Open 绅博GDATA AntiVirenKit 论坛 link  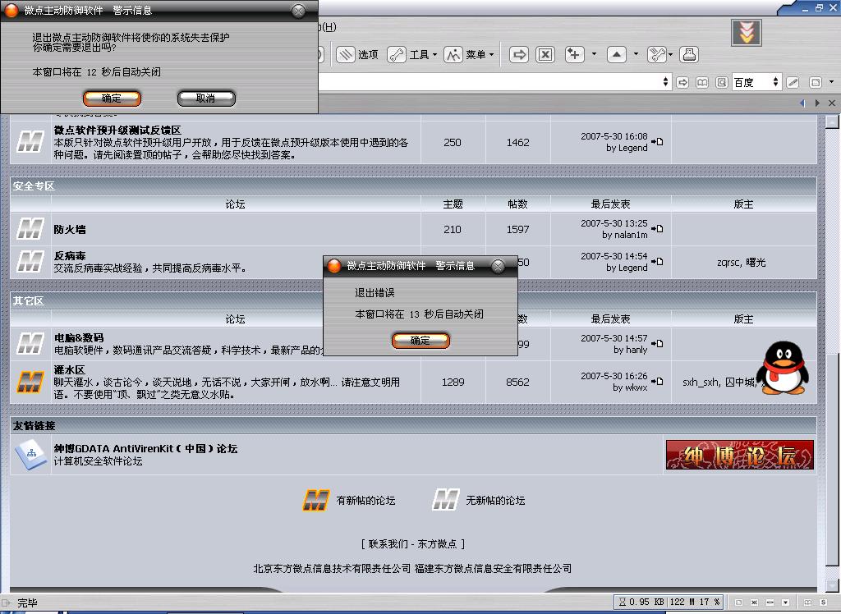145,449
